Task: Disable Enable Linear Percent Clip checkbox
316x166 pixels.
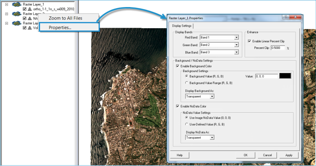Action: (249, 41)
